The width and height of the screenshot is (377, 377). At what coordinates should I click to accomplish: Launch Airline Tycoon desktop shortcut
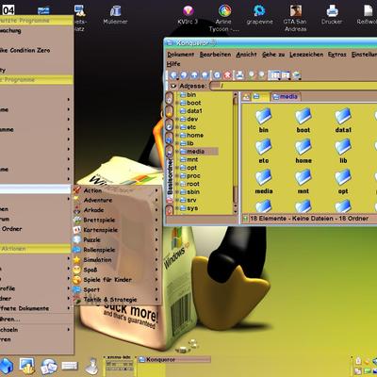[x=224, y=18]
